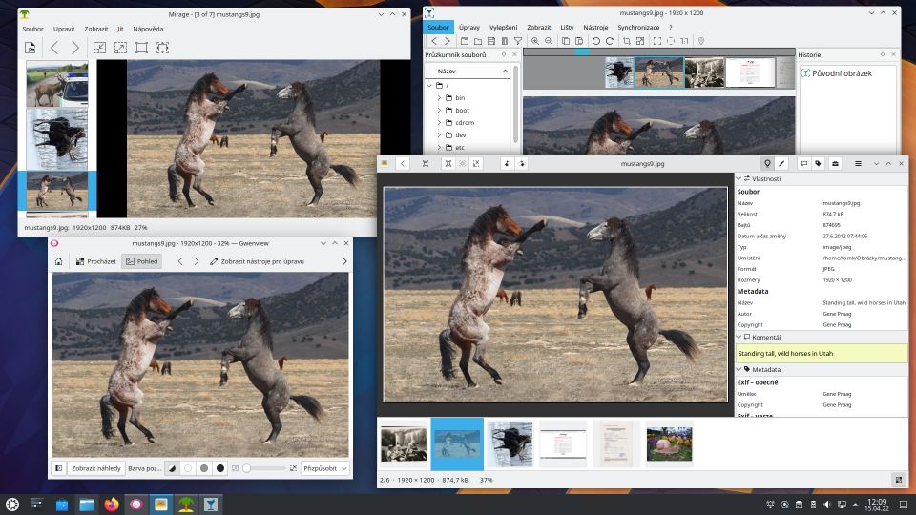Open file icon in Mirage toolbar
916x515 pixels.
31,48
